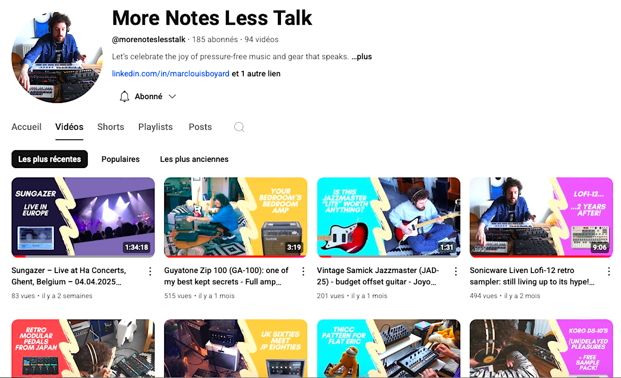Open the Playlists tab

pyautogui.click(x=155, y=127)
